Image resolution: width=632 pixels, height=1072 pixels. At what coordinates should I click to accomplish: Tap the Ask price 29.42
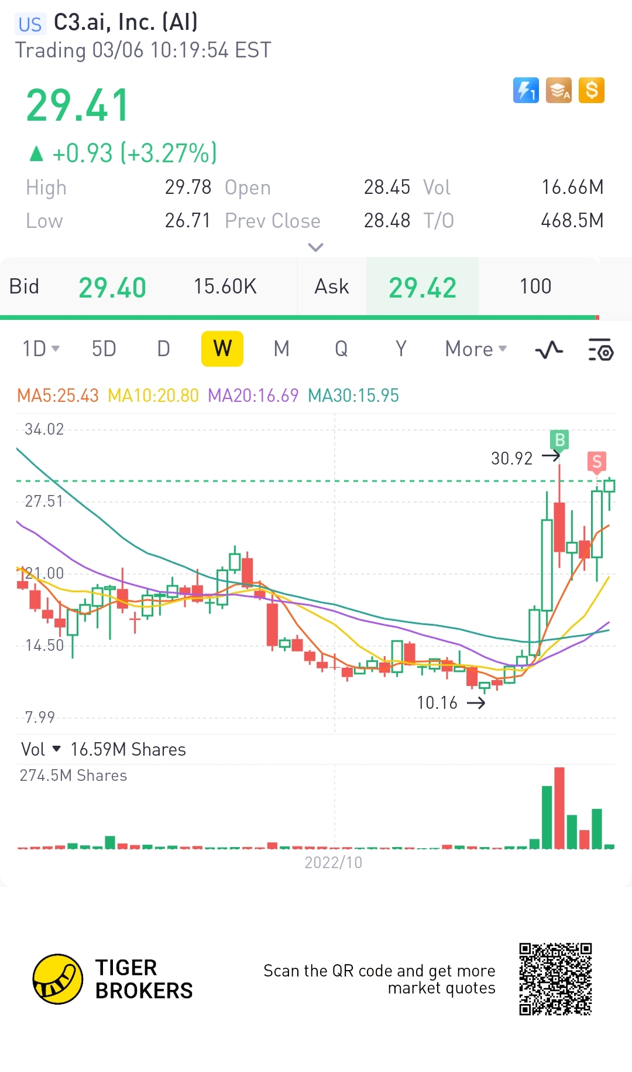(x=423, y=288)
